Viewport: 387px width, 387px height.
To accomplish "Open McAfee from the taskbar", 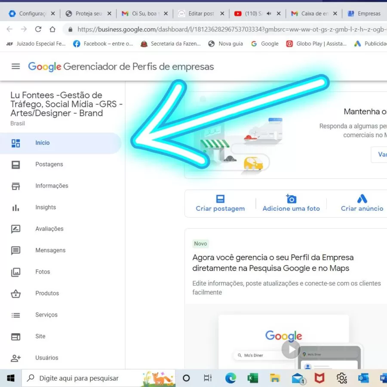I will click(319, 378).
